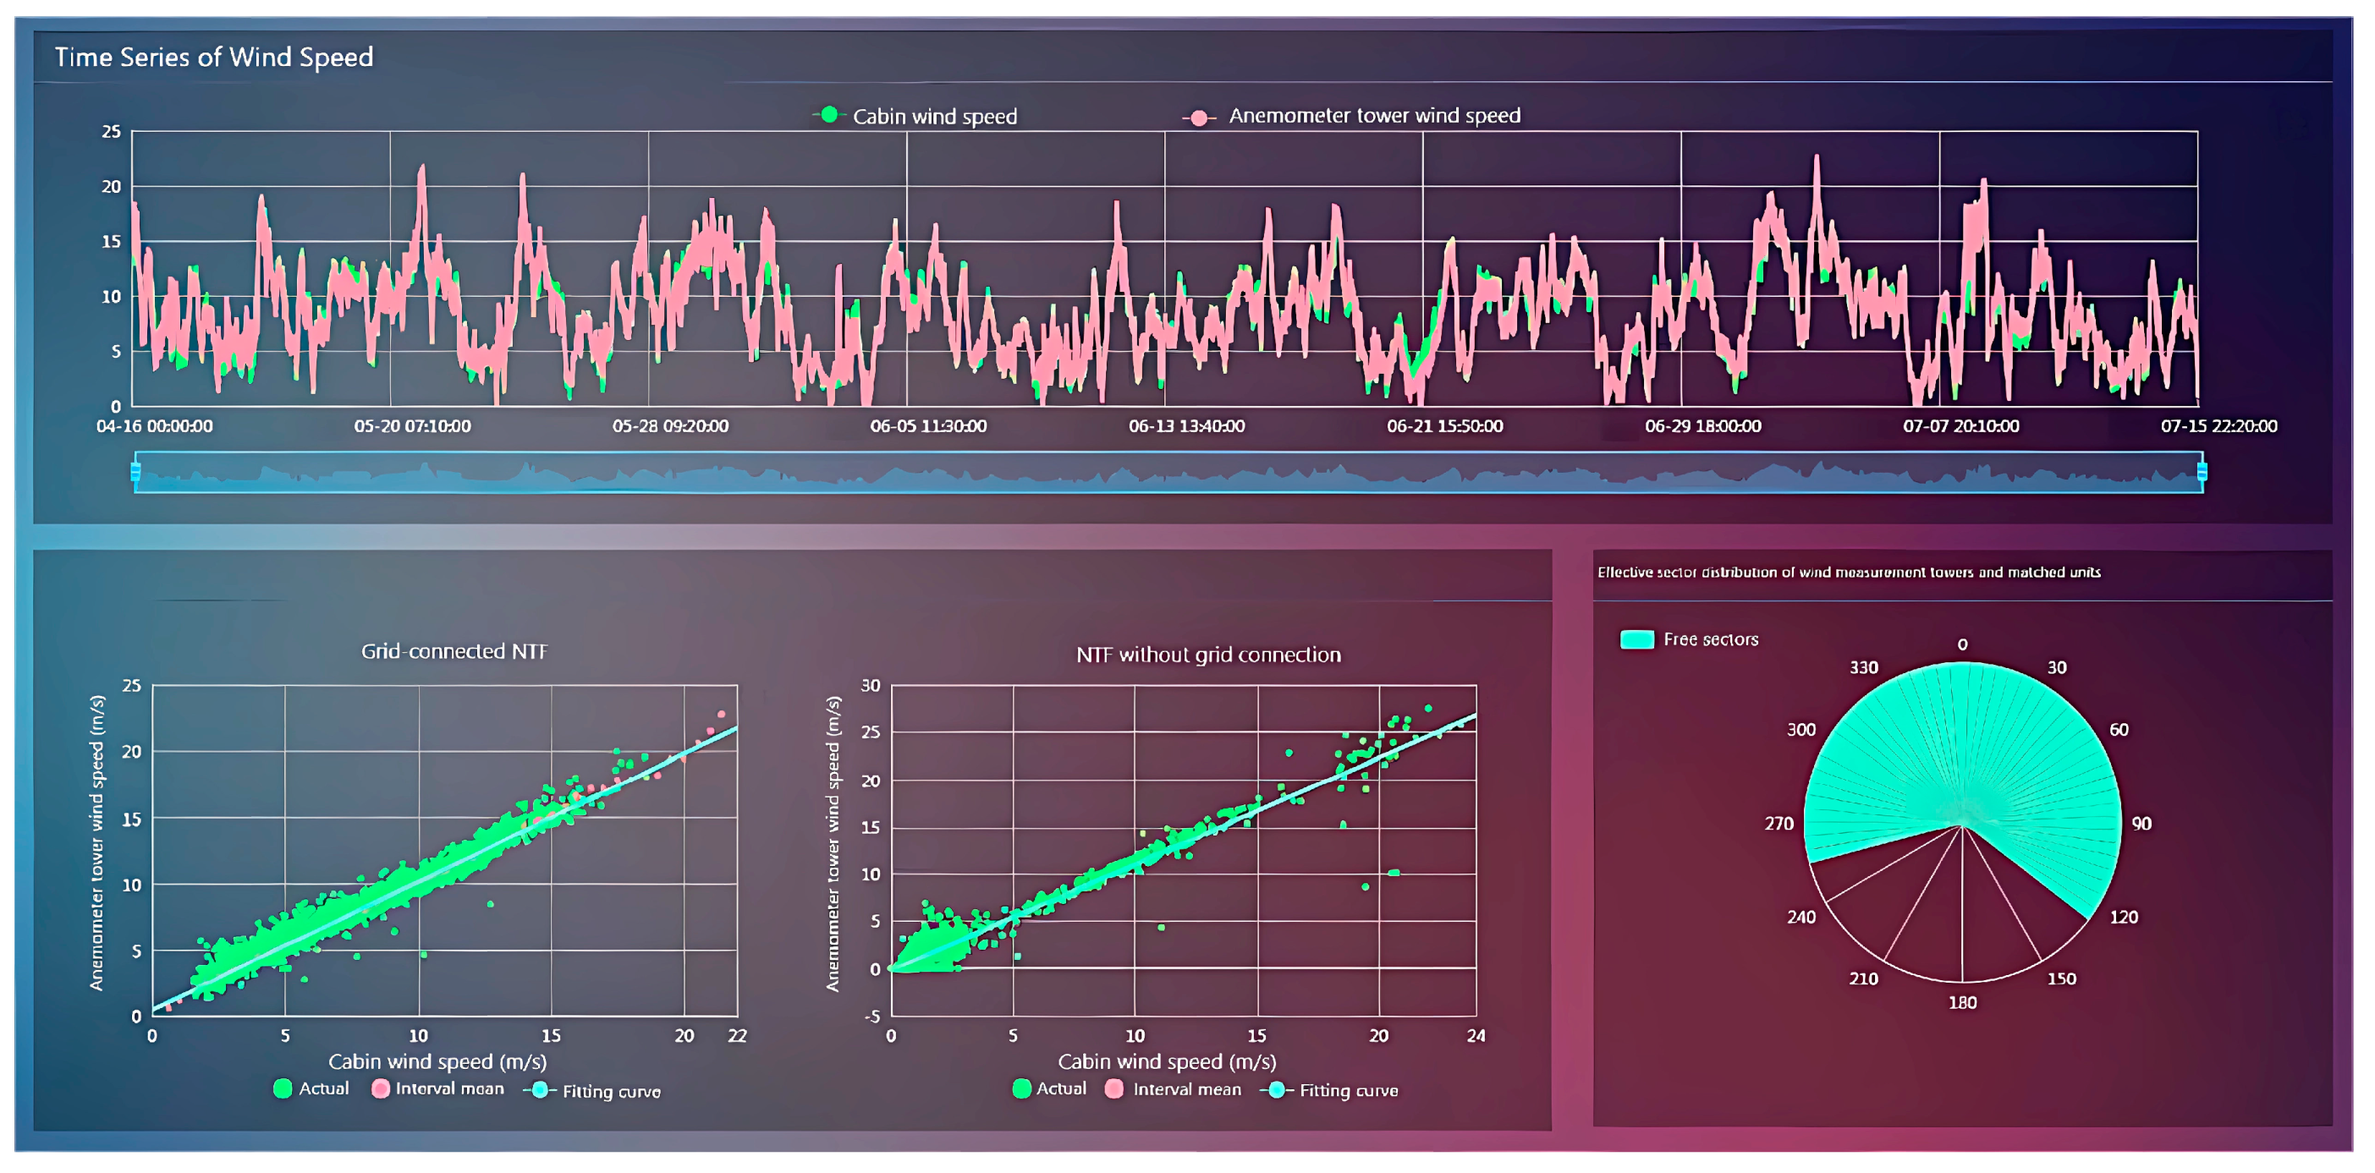The width and height of the screenshot is (2375, 1173).
Task: Click Time Series of Wind Speed title
Action: (x=214, y=58)
